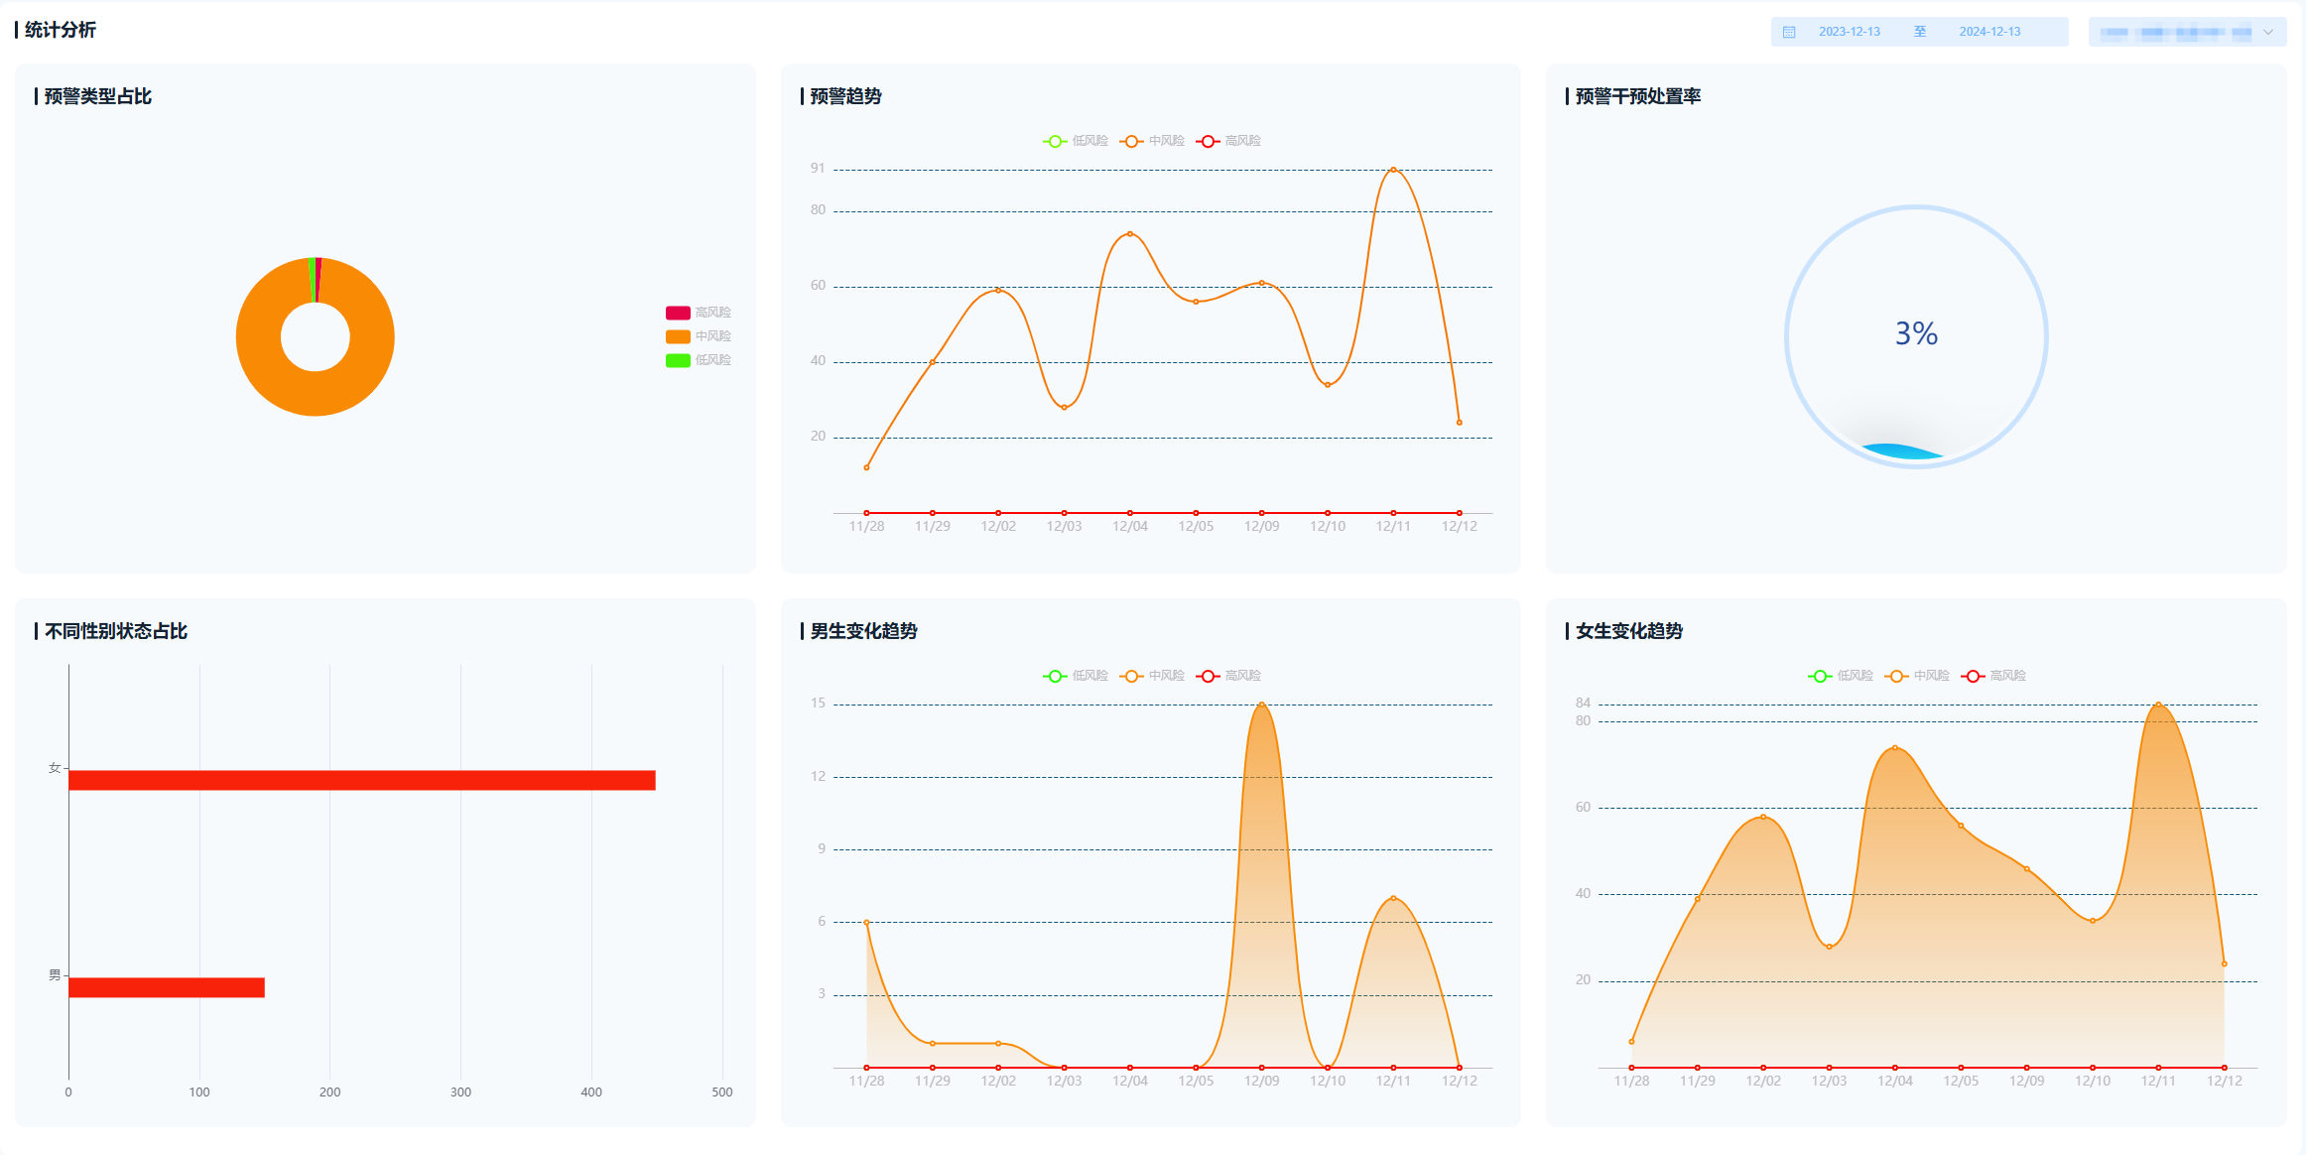Toggle 中风险 series in 预警趋势 chart legend
Viewport: 2306px width, 1155px height.
[x=1152, y=141]
